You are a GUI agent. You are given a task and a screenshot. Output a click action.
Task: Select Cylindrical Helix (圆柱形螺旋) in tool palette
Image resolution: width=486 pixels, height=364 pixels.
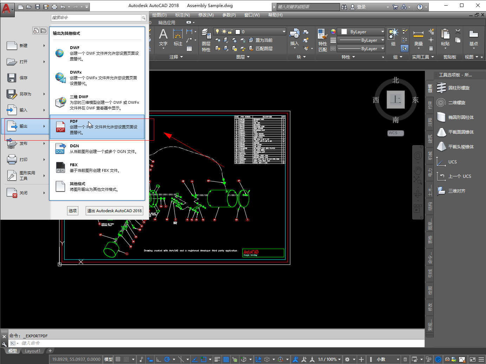tap(453, 88)
